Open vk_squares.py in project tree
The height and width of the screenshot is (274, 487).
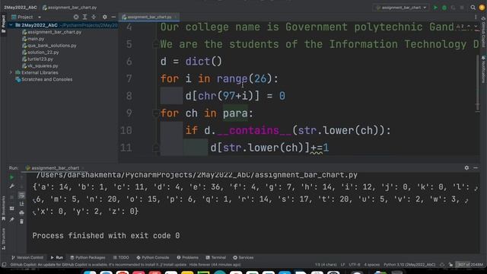point(40,66)
